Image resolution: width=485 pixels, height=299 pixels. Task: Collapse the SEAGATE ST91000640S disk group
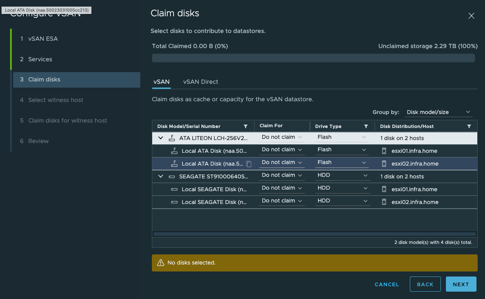click(x=160, y=176)
